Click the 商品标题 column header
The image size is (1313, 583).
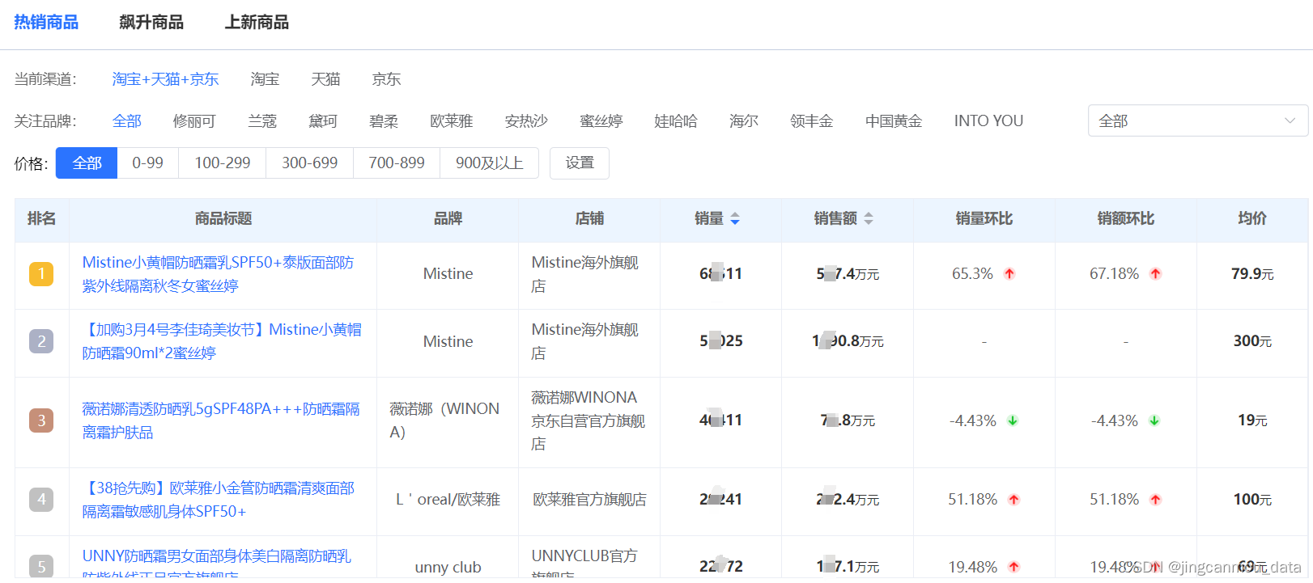coord(223,218)
